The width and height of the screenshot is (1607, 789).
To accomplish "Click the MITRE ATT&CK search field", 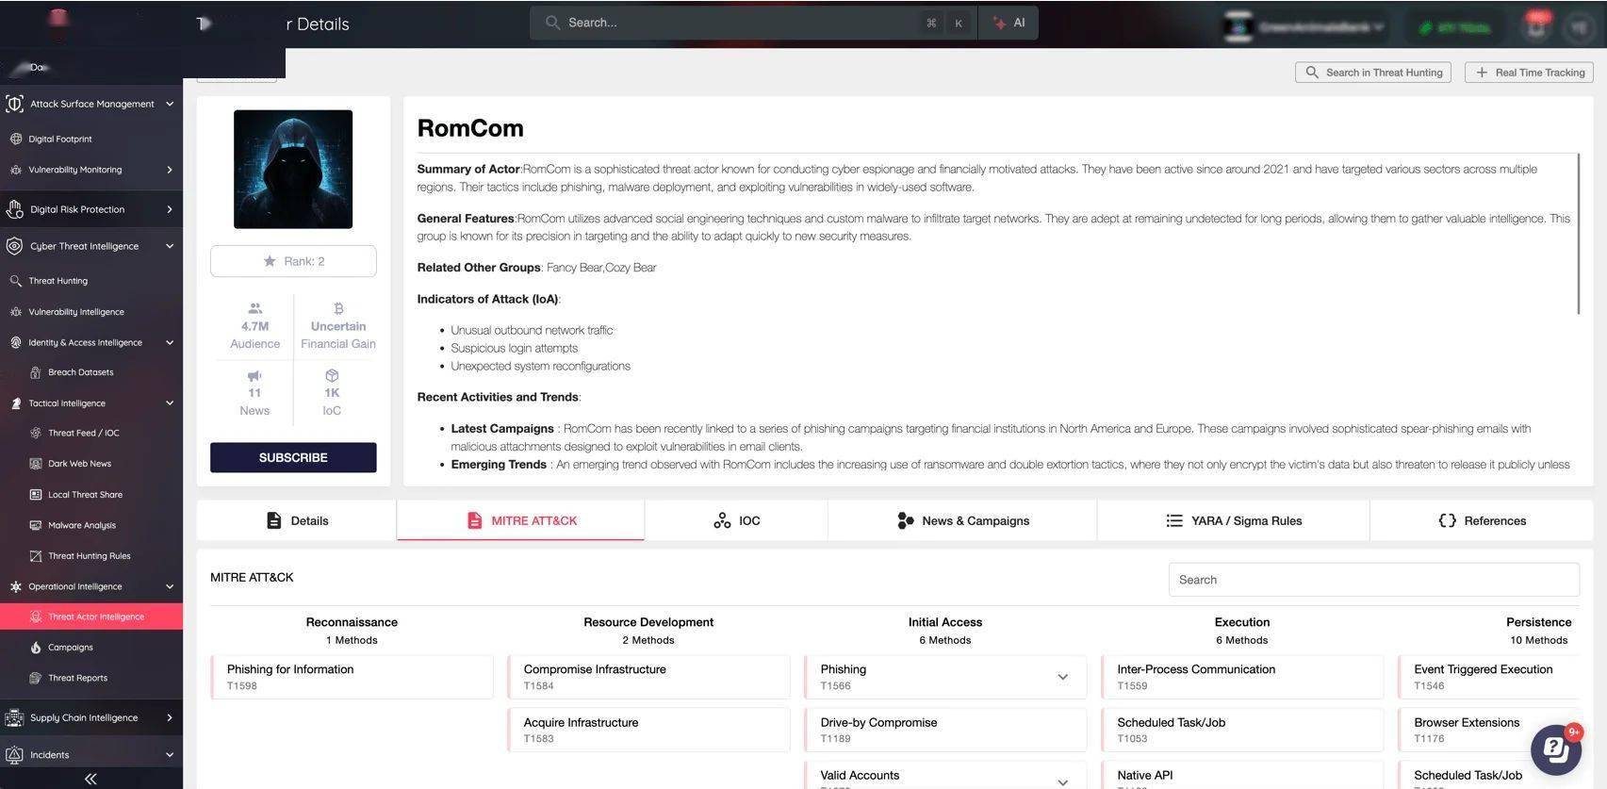I will 1373,580.
